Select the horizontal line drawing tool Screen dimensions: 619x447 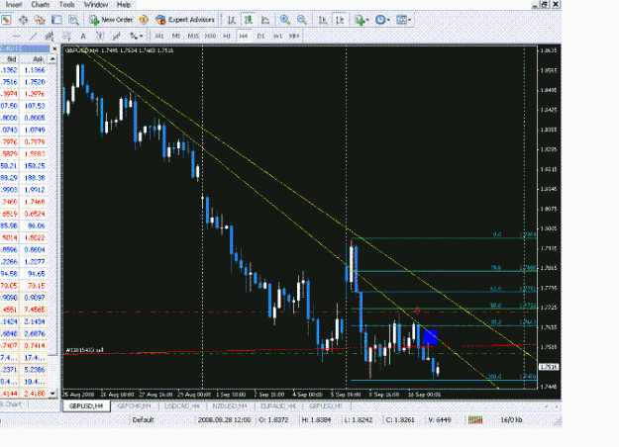(16, 37)
